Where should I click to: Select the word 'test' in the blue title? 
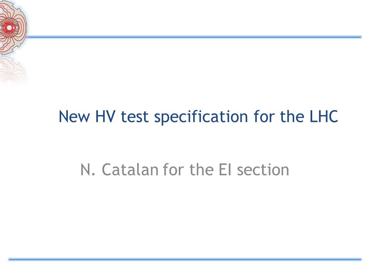coord(135,117)
